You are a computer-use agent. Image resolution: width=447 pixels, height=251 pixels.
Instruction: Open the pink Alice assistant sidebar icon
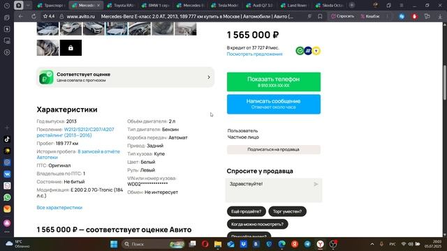pyautogui.click(x=7, y=223)
